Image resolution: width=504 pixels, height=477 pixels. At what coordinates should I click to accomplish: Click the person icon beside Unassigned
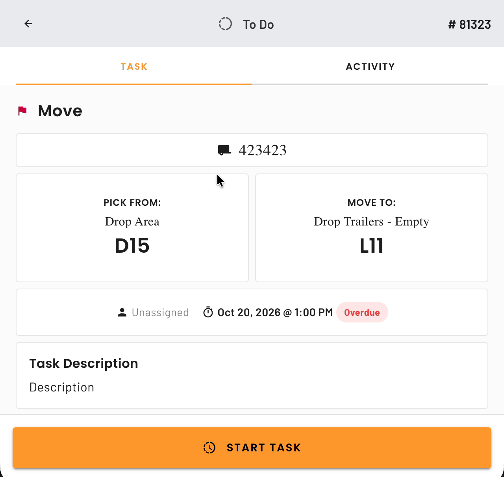click(122, 313)
